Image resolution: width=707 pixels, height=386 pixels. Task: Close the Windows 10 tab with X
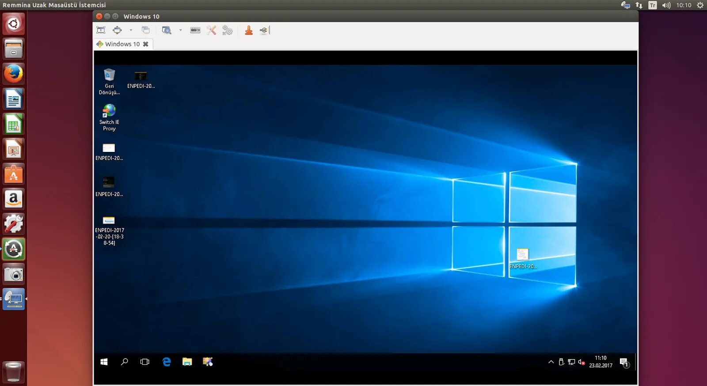(x=146, y=44)
